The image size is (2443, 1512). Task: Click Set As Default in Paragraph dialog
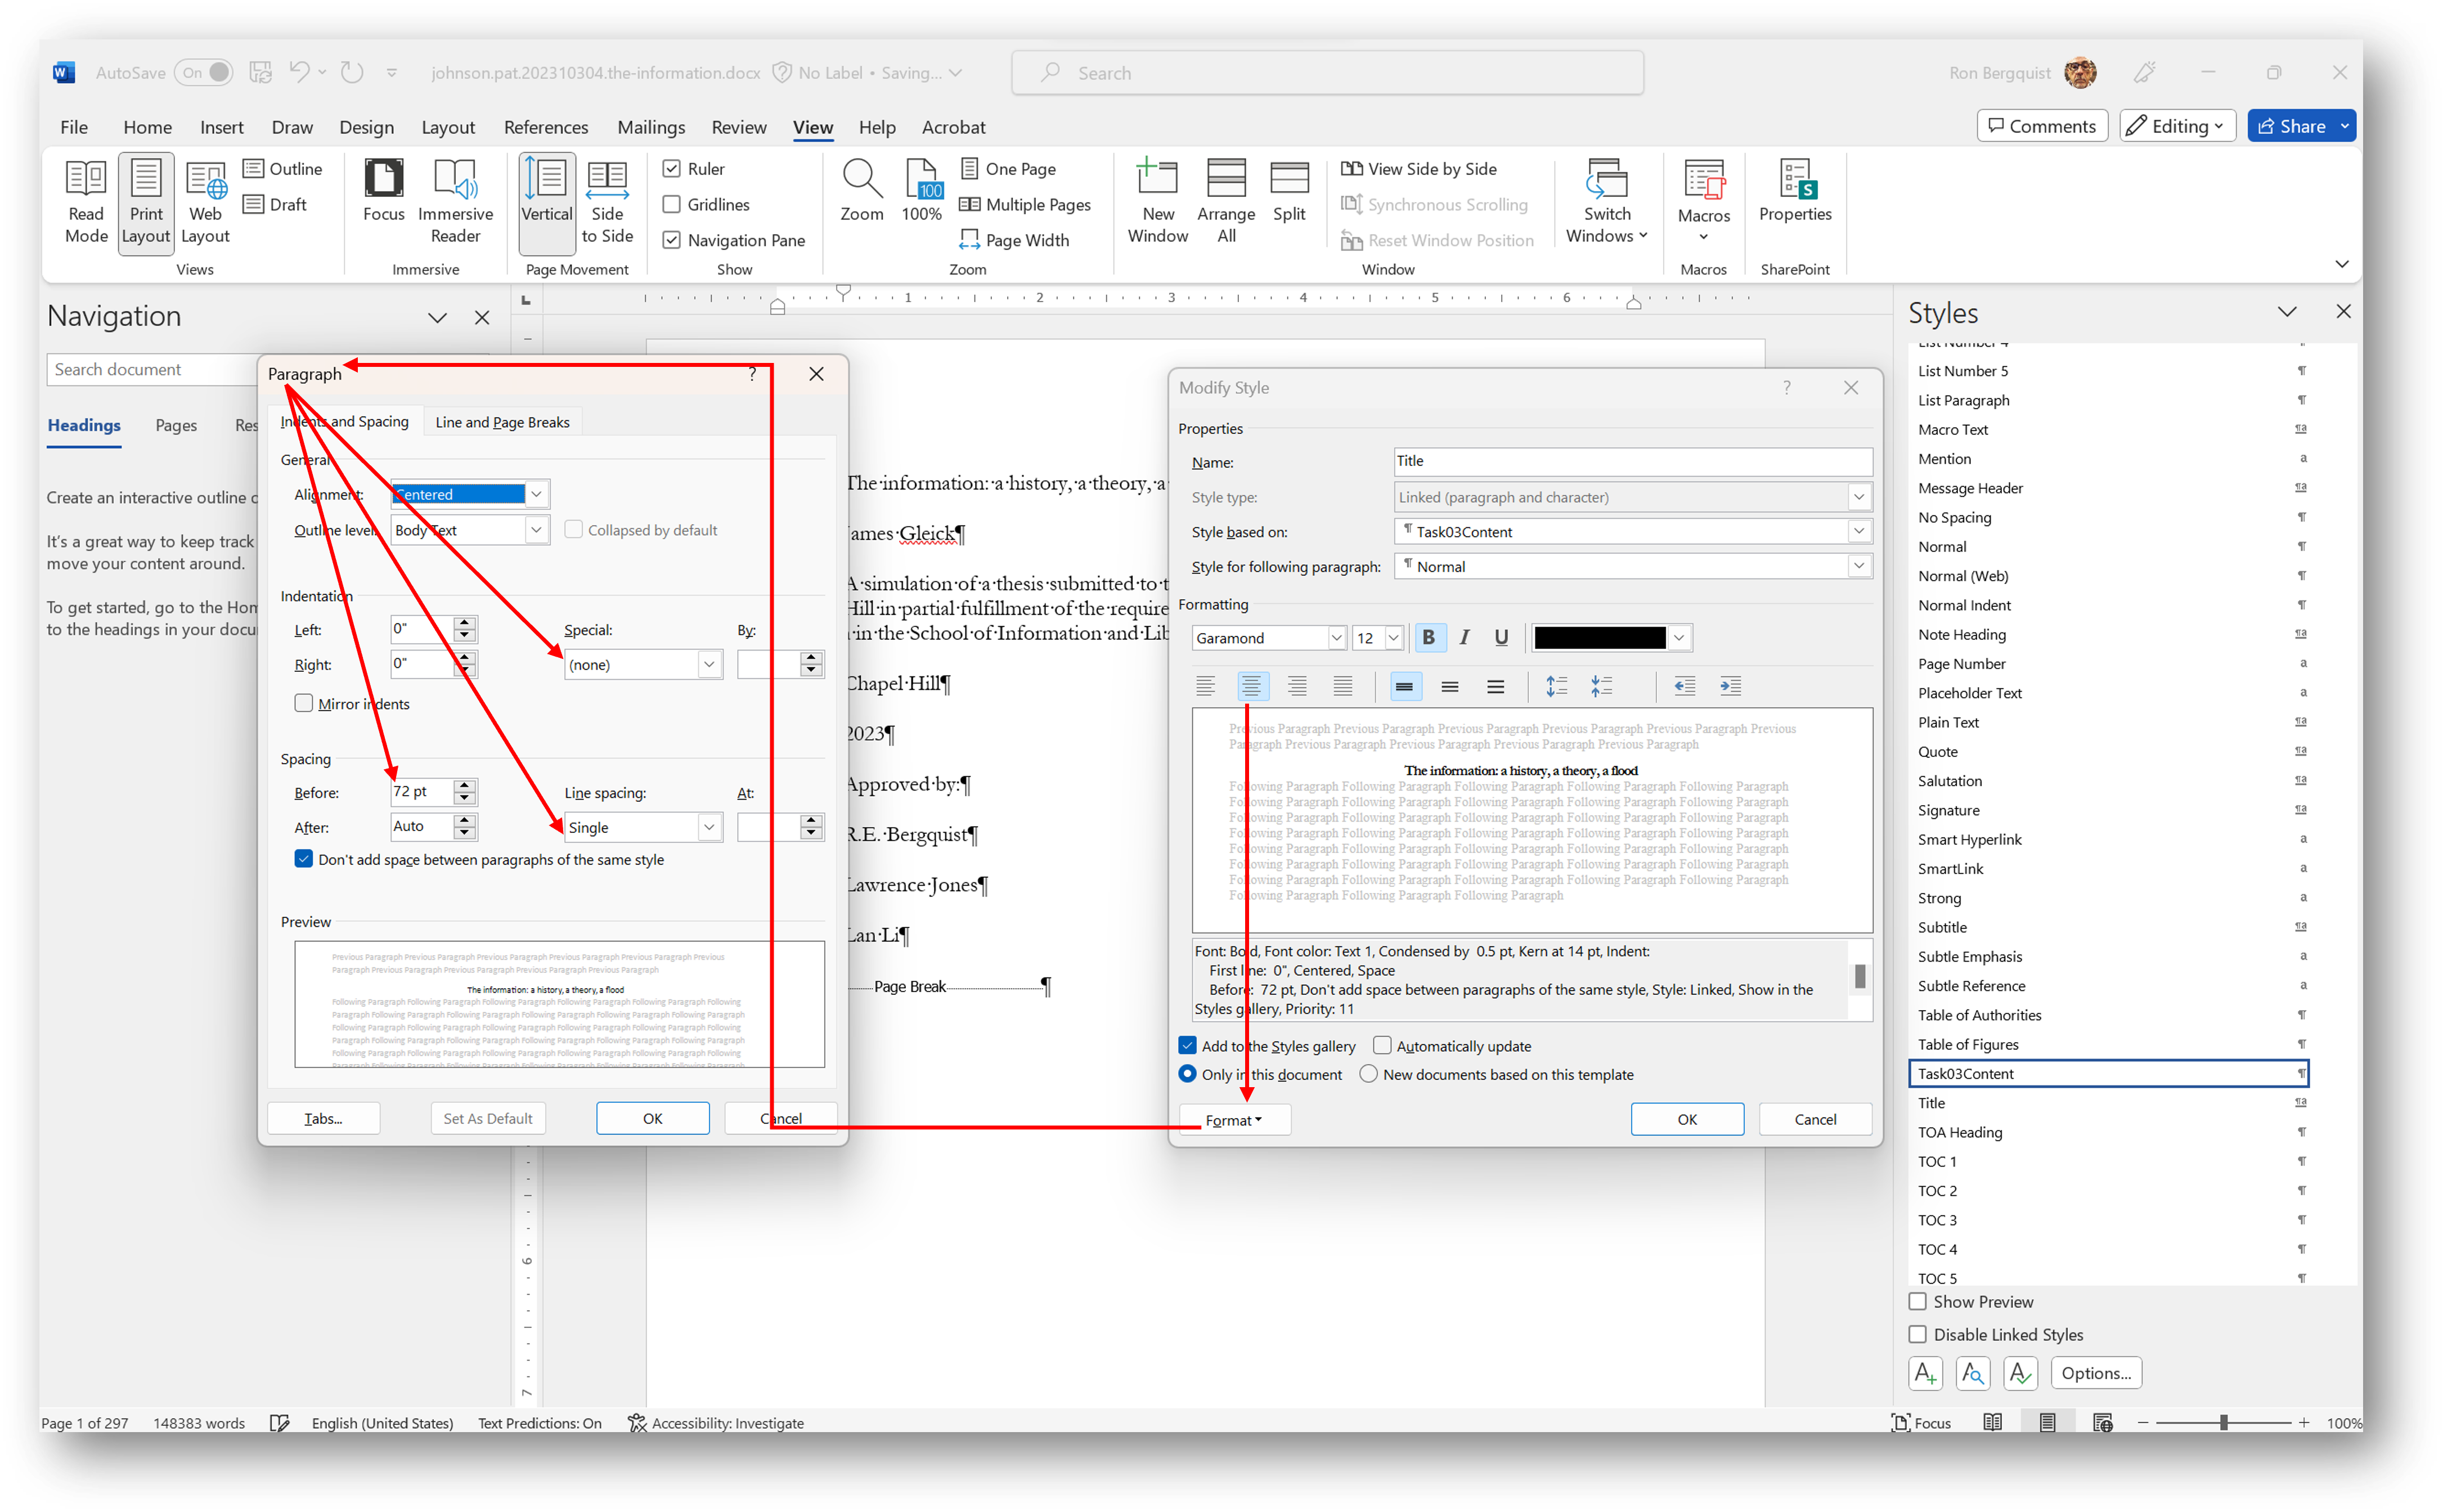pos(487,1118)
